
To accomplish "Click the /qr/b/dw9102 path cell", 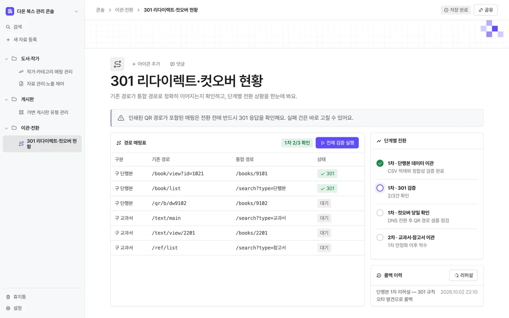I will pos(169,203).
